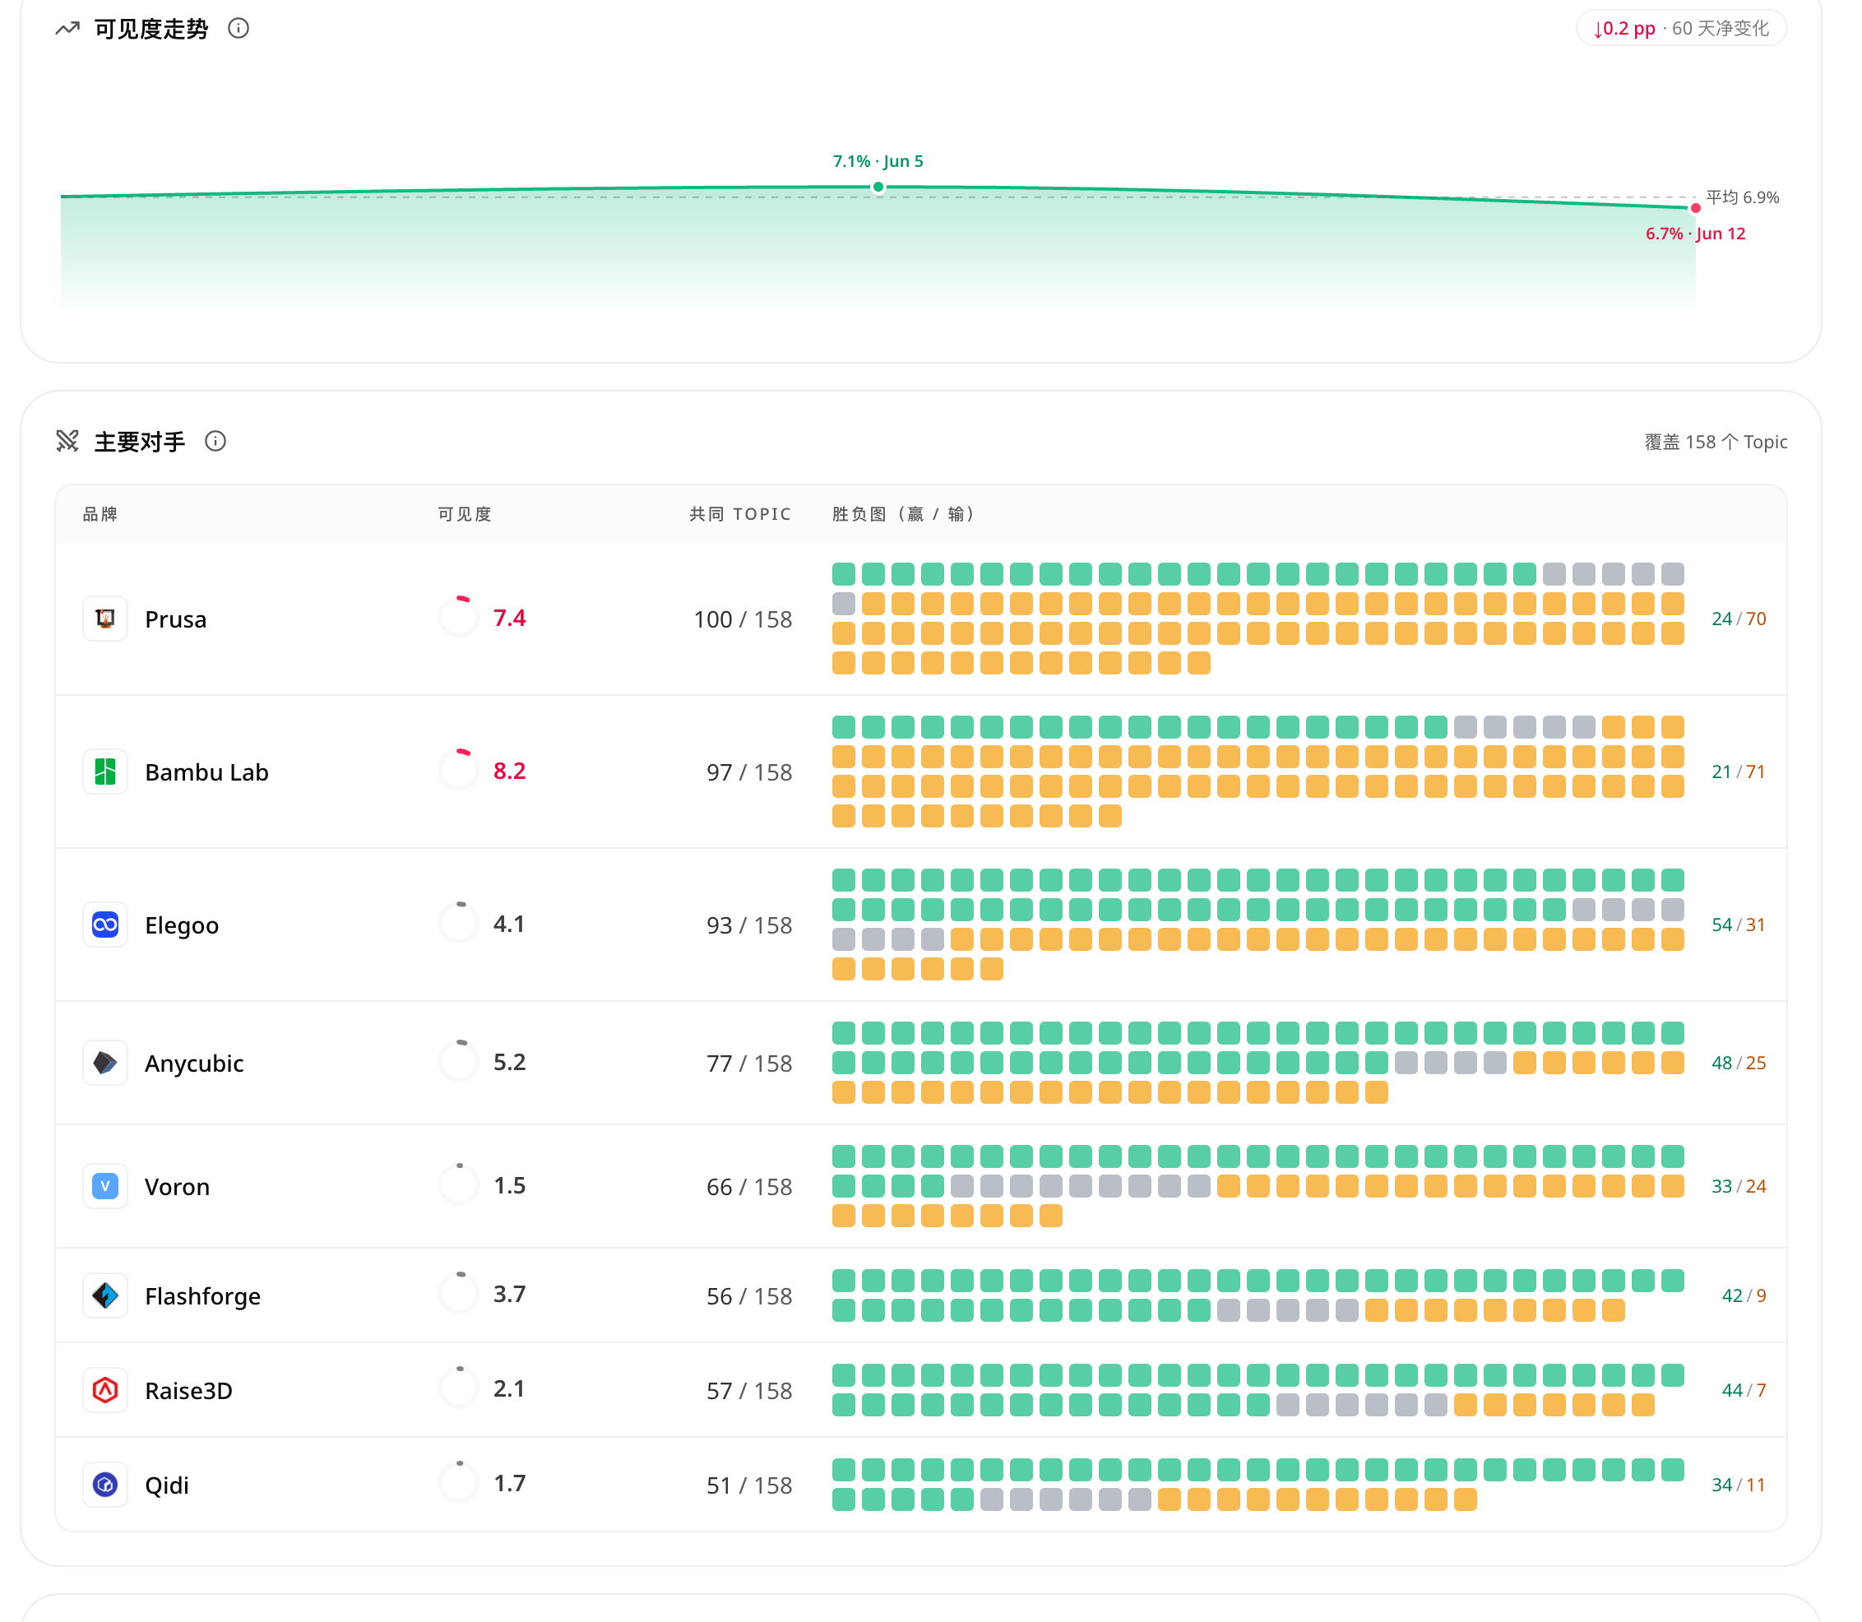1862x1622 pixels.
Task: Click Raise3D's visibility value 2.1
Action: tap(509, 1388)
